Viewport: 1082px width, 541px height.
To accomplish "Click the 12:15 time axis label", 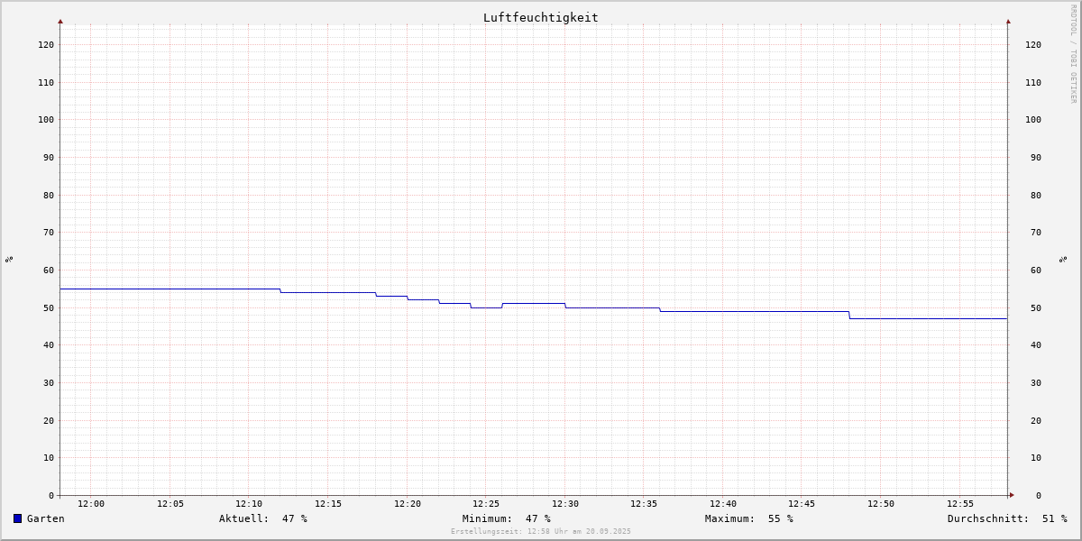I will point(328,504).
